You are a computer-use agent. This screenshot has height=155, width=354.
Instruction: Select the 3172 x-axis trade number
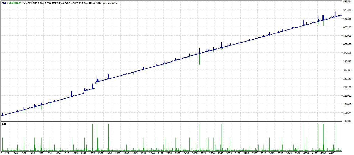[x=237, y=153]
